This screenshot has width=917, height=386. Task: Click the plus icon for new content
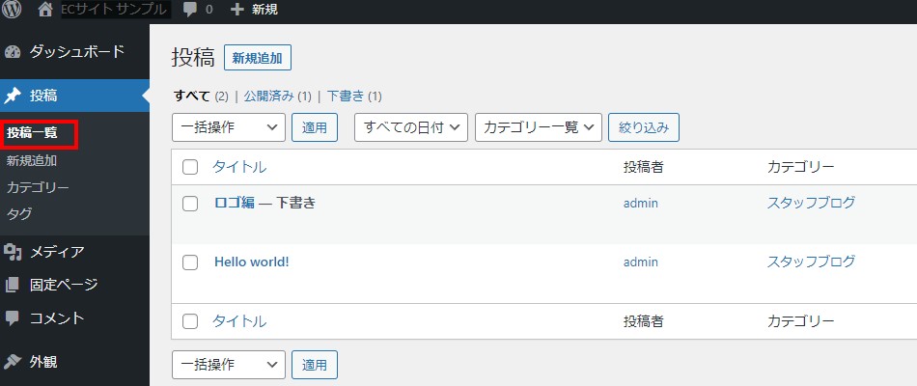(237, 11)
